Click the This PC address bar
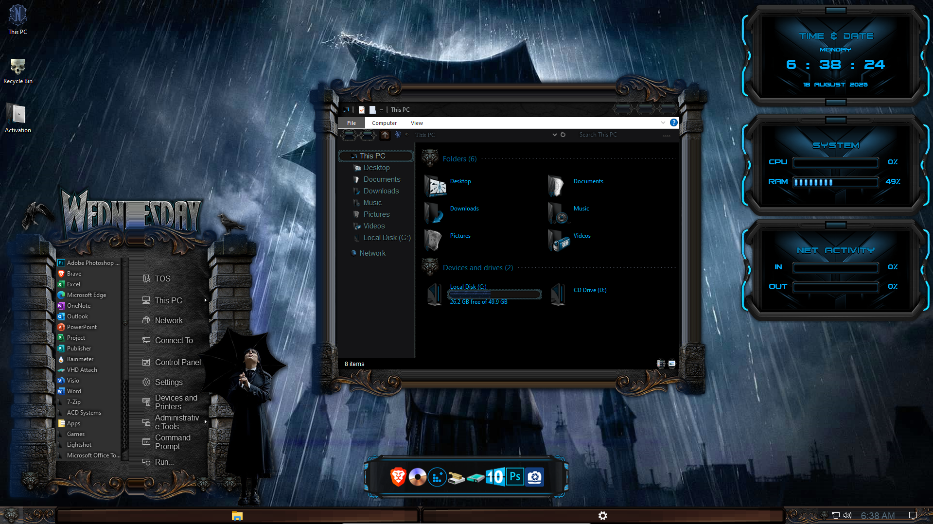 click(481, 135)
